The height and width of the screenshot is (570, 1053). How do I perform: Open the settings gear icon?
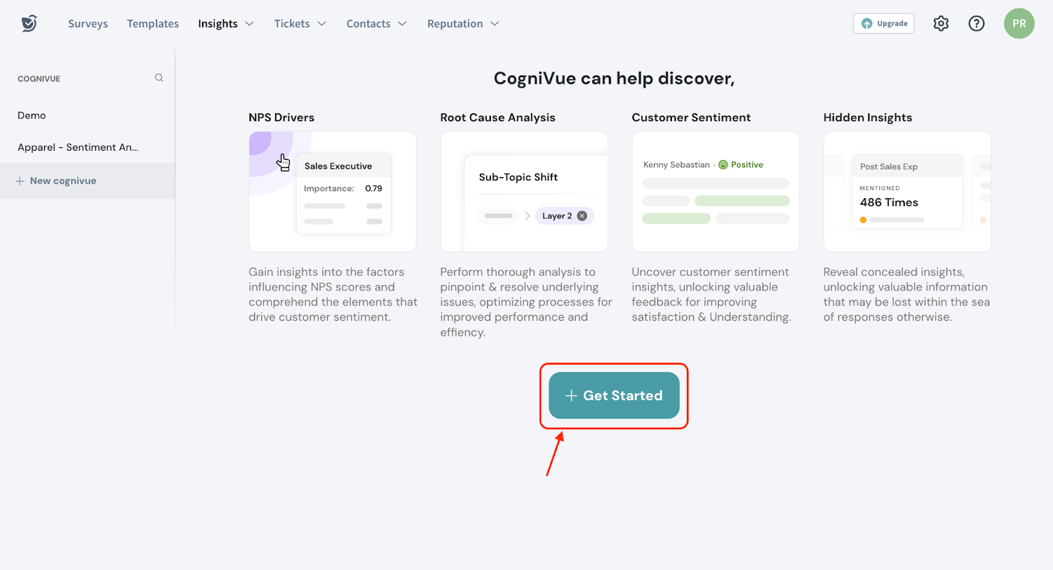[941, 24]
